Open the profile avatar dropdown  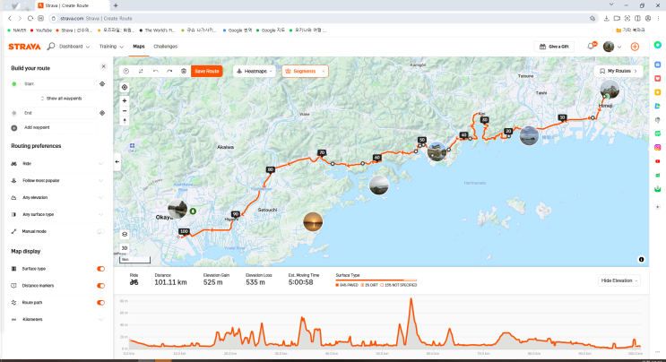(x=612, y=47)
